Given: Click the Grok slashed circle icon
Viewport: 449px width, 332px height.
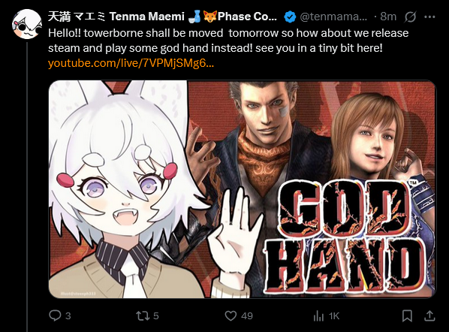Looking at the screenshot, I should pos(410,17).
